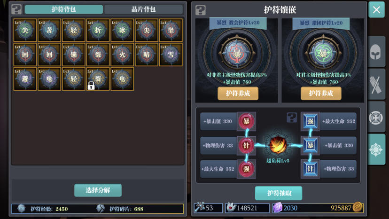389x219 pixels.
Task: Click the help icon beside 护符镶嵌 title
Action: [201, 10]
